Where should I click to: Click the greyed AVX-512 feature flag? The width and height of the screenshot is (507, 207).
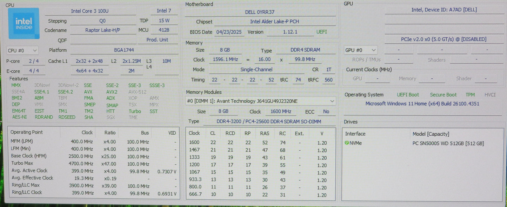(x=137, y=92)
